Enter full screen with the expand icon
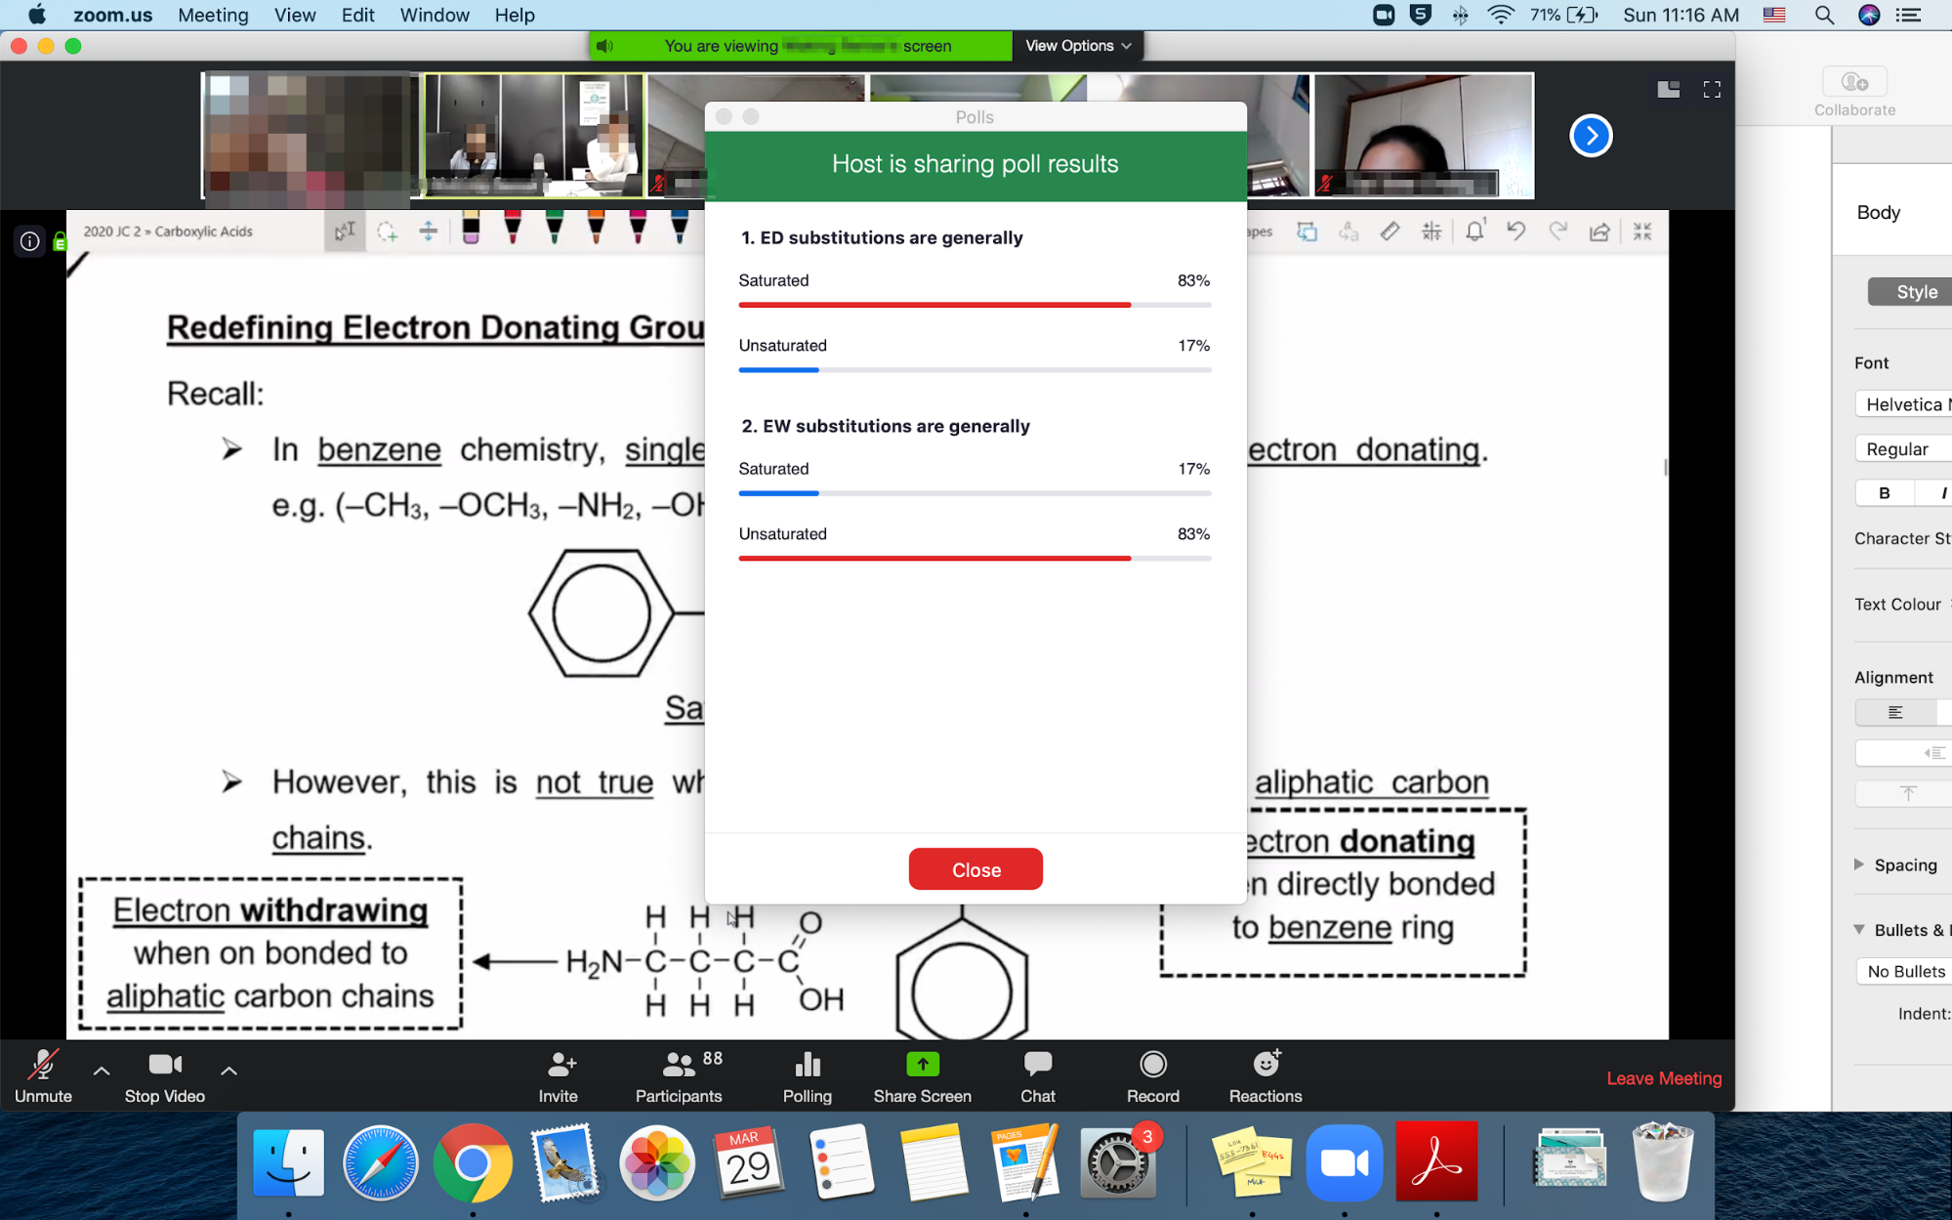 tap(1712, 90)
